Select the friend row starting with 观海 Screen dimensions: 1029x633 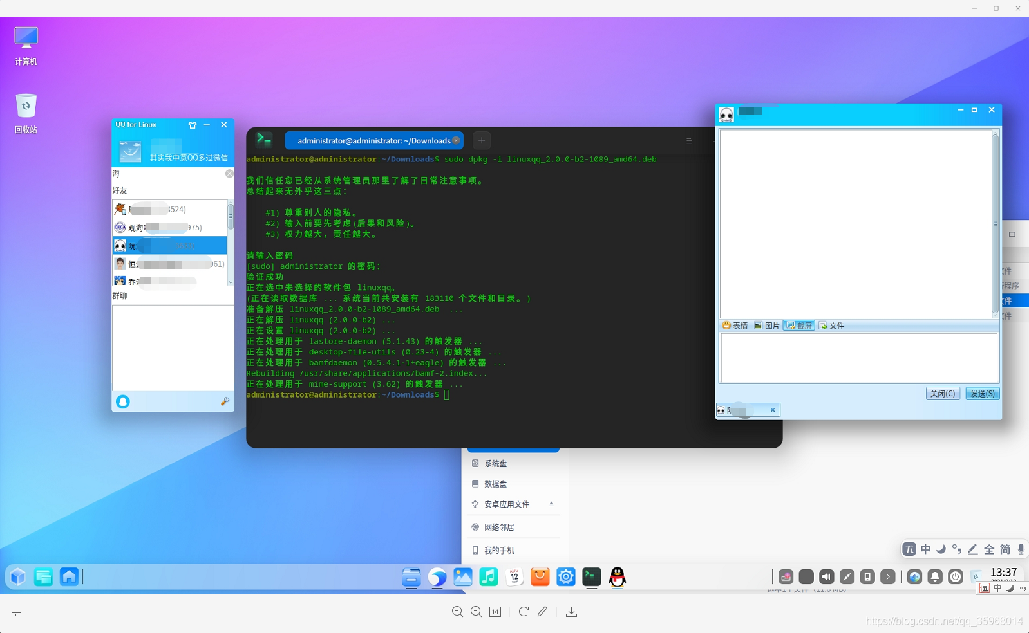170,227
